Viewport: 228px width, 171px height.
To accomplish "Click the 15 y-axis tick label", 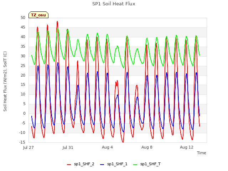I will point(23,85).
